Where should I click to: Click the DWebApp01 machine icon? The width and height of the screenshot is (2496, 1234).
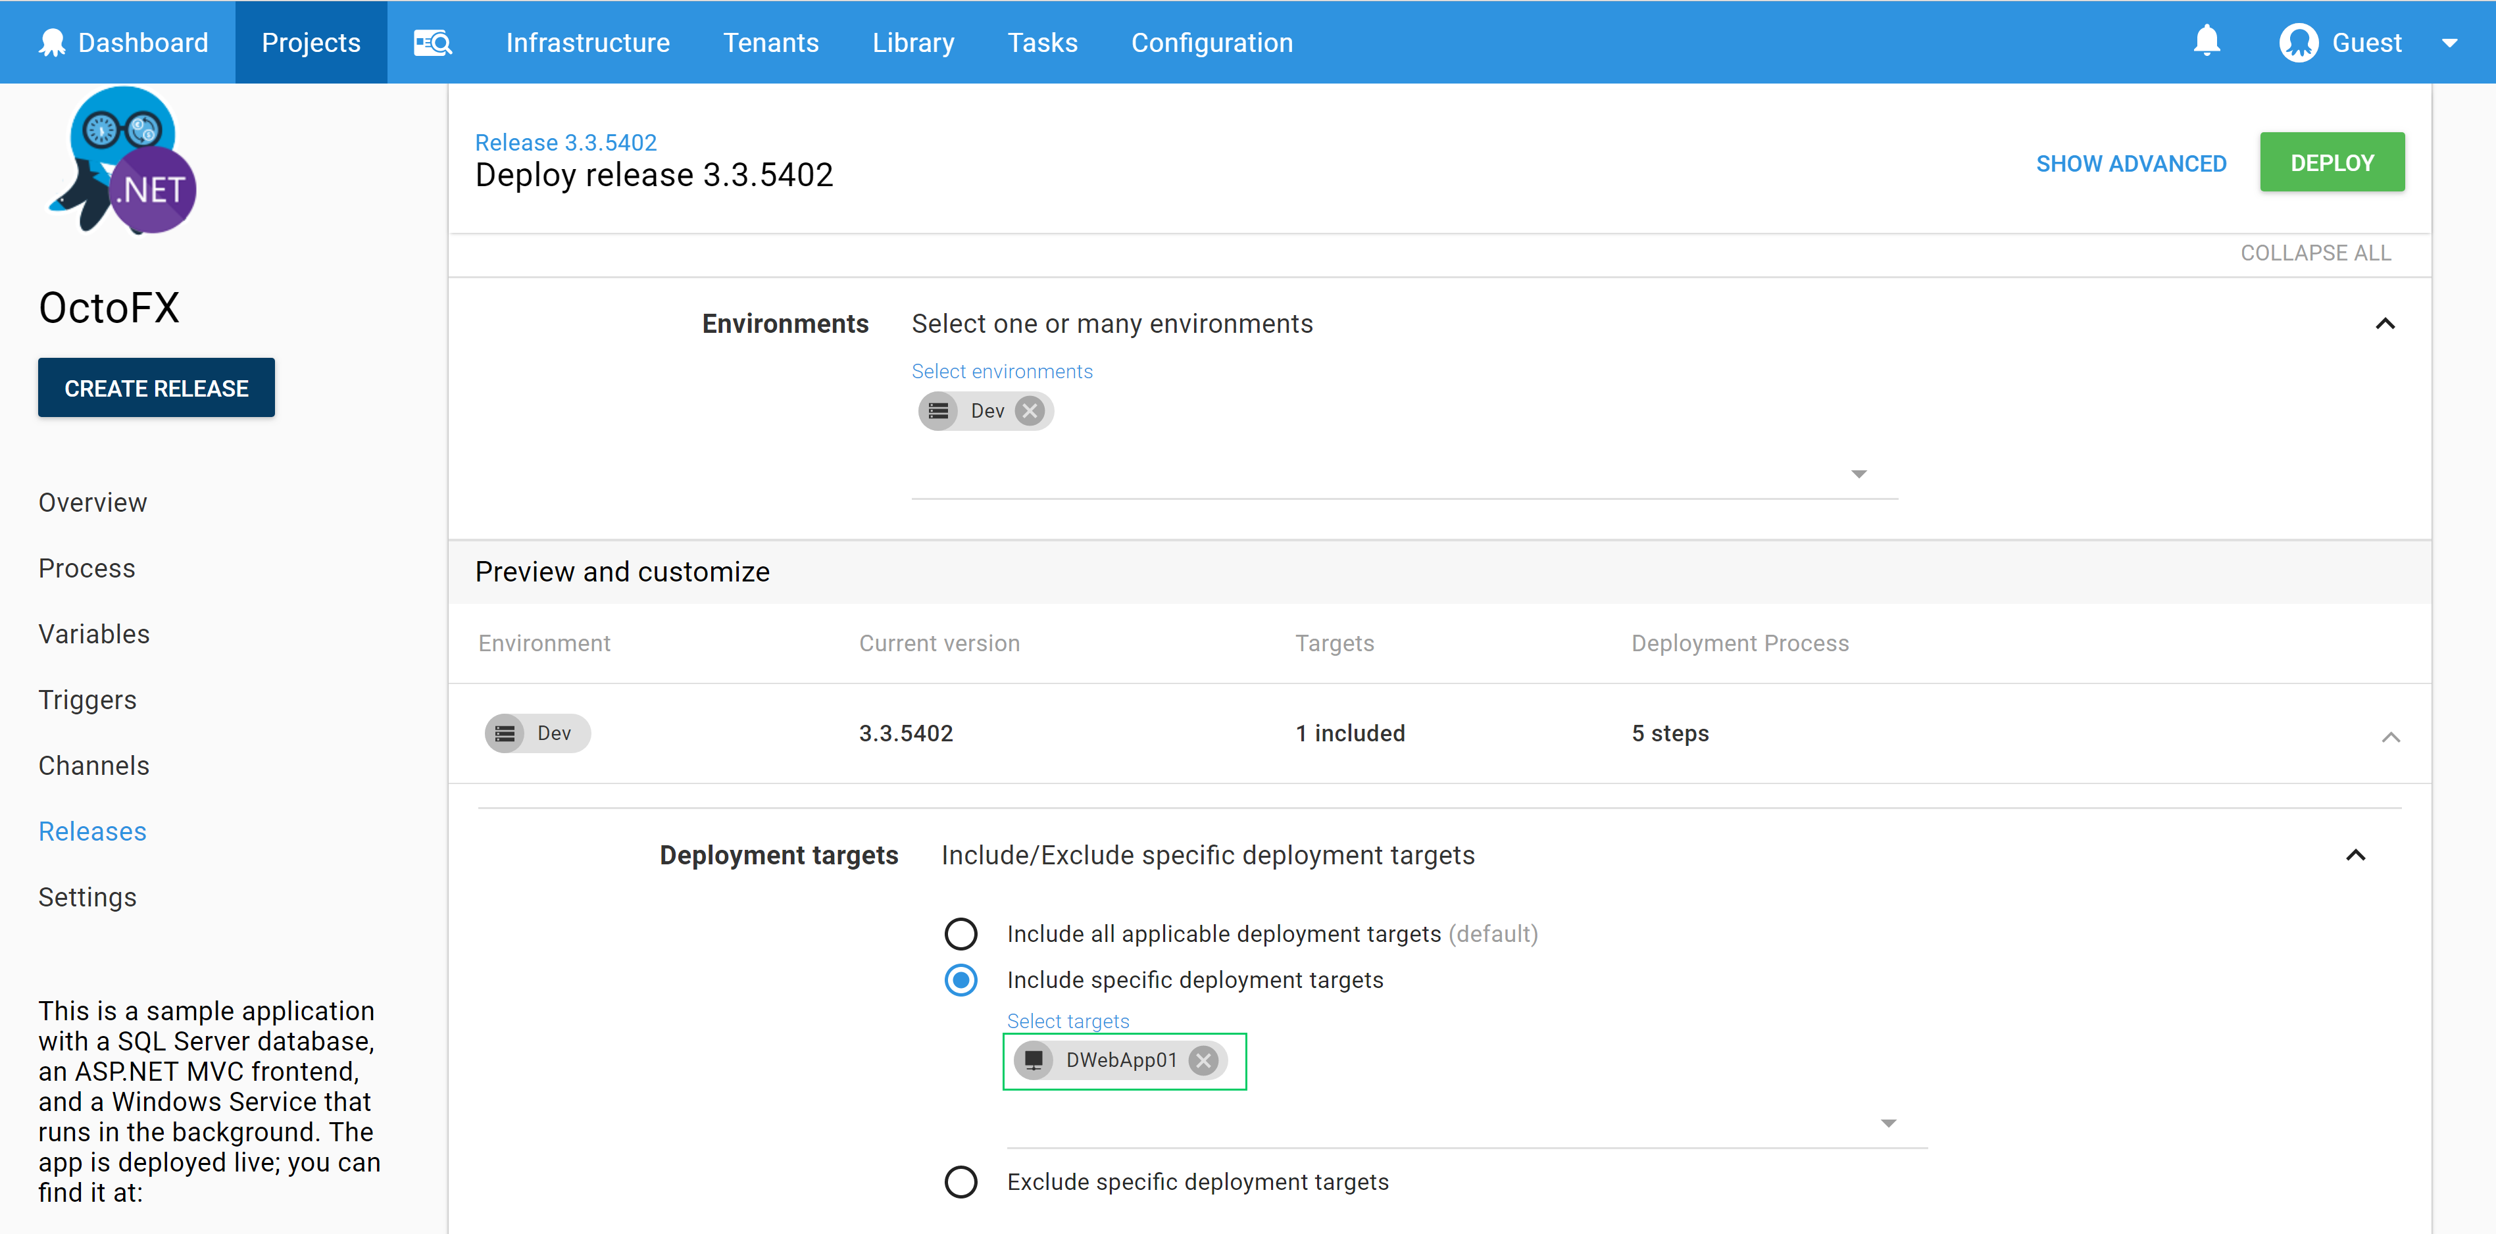[1034, 1060]
